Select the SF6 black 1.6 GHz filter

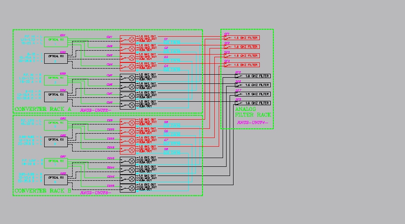[x=253, y=85]
